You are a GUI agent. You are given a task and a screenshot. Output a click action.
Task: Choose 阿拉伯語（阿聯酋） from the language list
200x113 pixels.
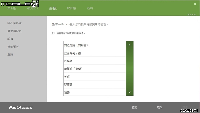pyautogui.click(x=95, y=45)
